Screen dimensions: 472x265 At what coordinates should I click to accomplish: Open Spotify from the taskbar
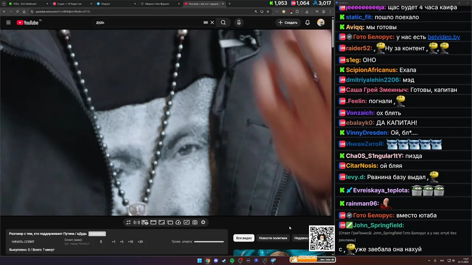pos(232,261)
